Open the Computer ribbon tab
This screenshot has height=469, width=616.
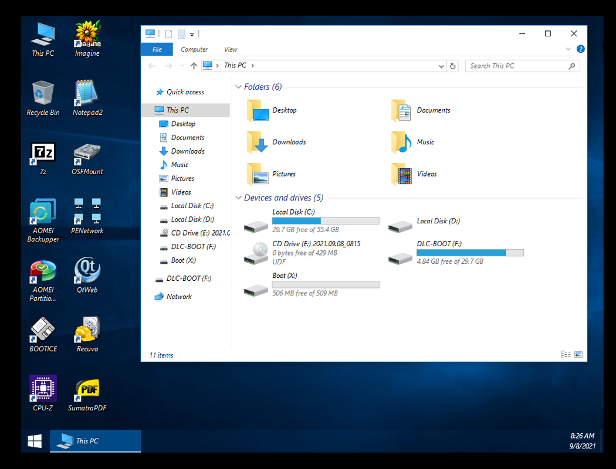(194, 49)
